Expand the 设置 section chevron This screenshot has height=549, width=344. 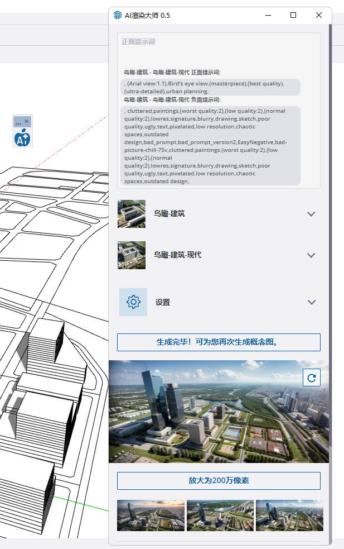(311, 302)
